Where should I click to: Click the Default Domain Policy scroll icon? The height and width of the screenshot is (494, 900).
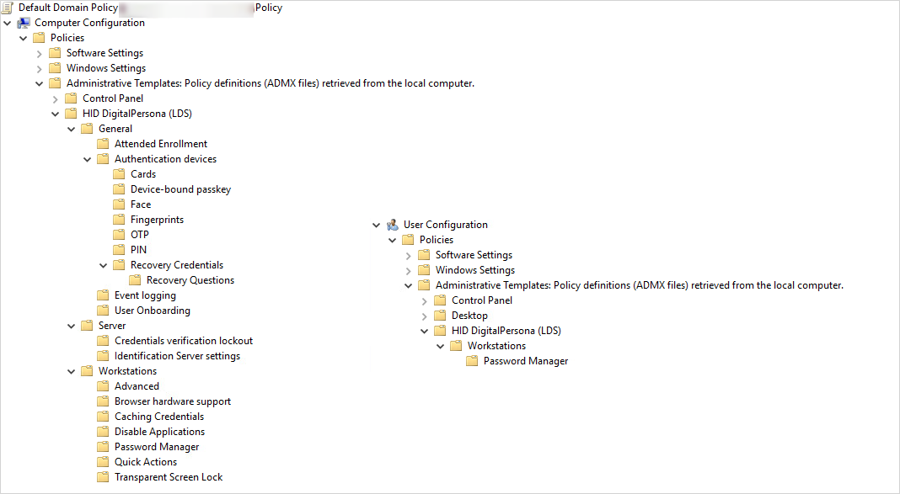coord(8,8)
